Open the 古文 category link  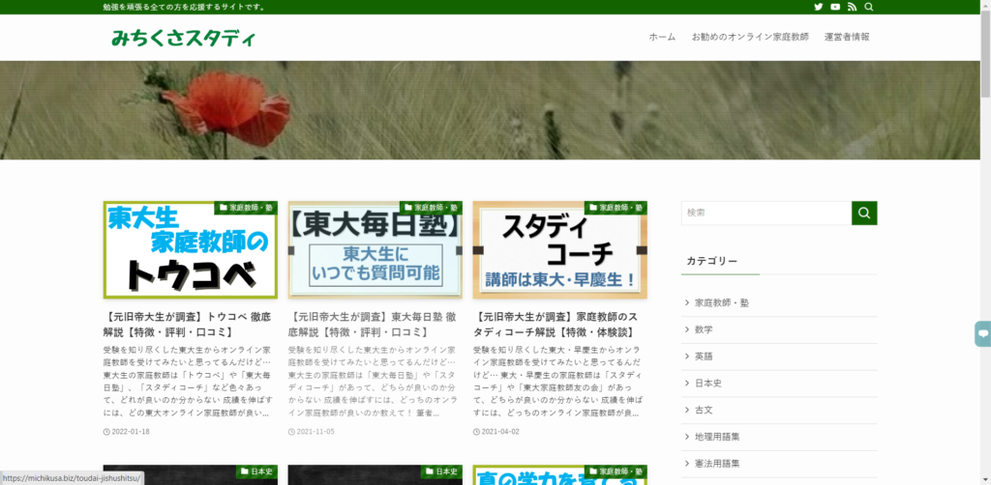pyautogui.click(x=704, y=411)
